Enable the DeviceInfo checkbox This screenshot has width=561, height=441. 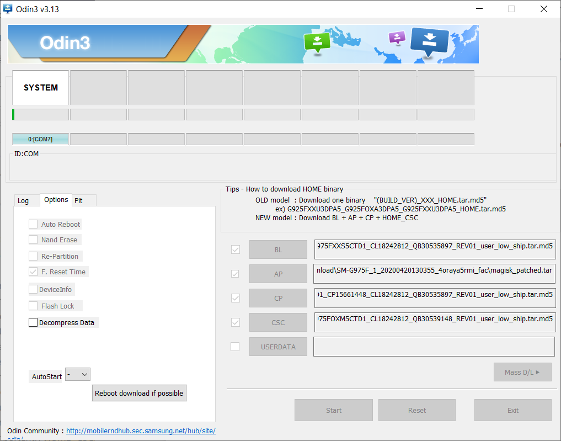[33, 289]
